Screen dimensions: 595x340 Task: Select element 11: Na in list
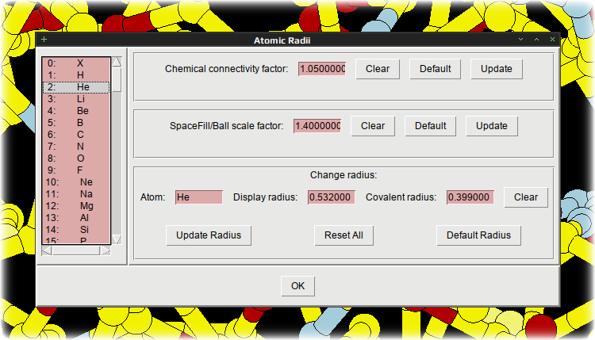76,194
